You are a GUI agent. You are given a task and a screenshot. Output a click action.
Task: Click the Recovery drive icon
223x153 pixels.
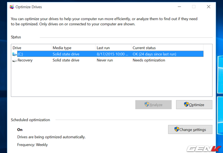click(15, 61)
